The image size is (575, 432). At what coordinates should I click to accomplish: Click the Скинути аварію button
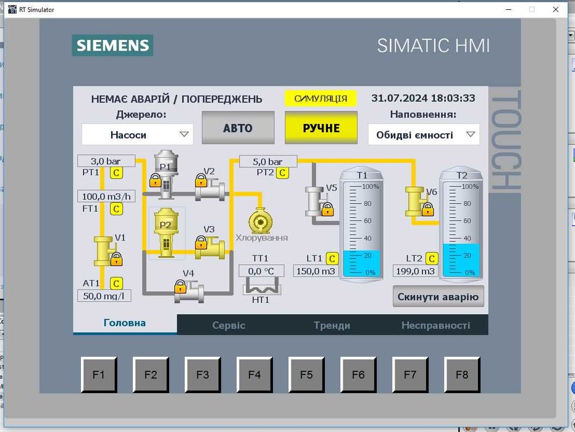(439, 296)
